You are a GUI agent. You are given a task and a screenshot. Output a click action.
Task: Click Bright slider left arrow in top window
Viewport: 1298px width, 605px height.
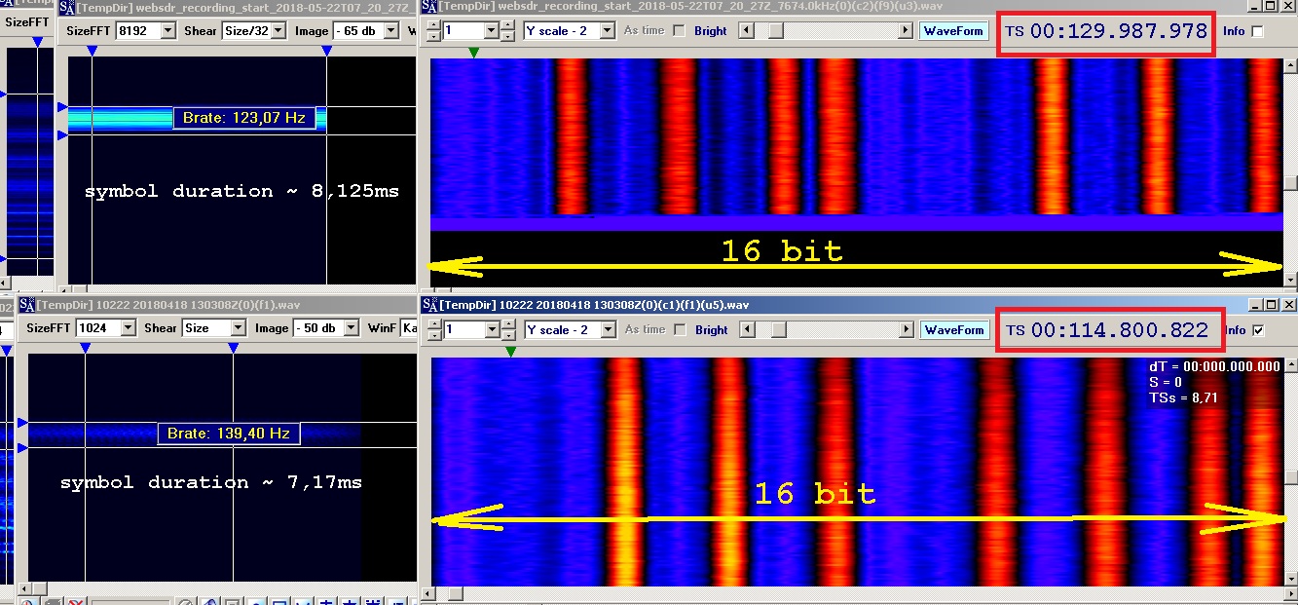pos(747,31)
